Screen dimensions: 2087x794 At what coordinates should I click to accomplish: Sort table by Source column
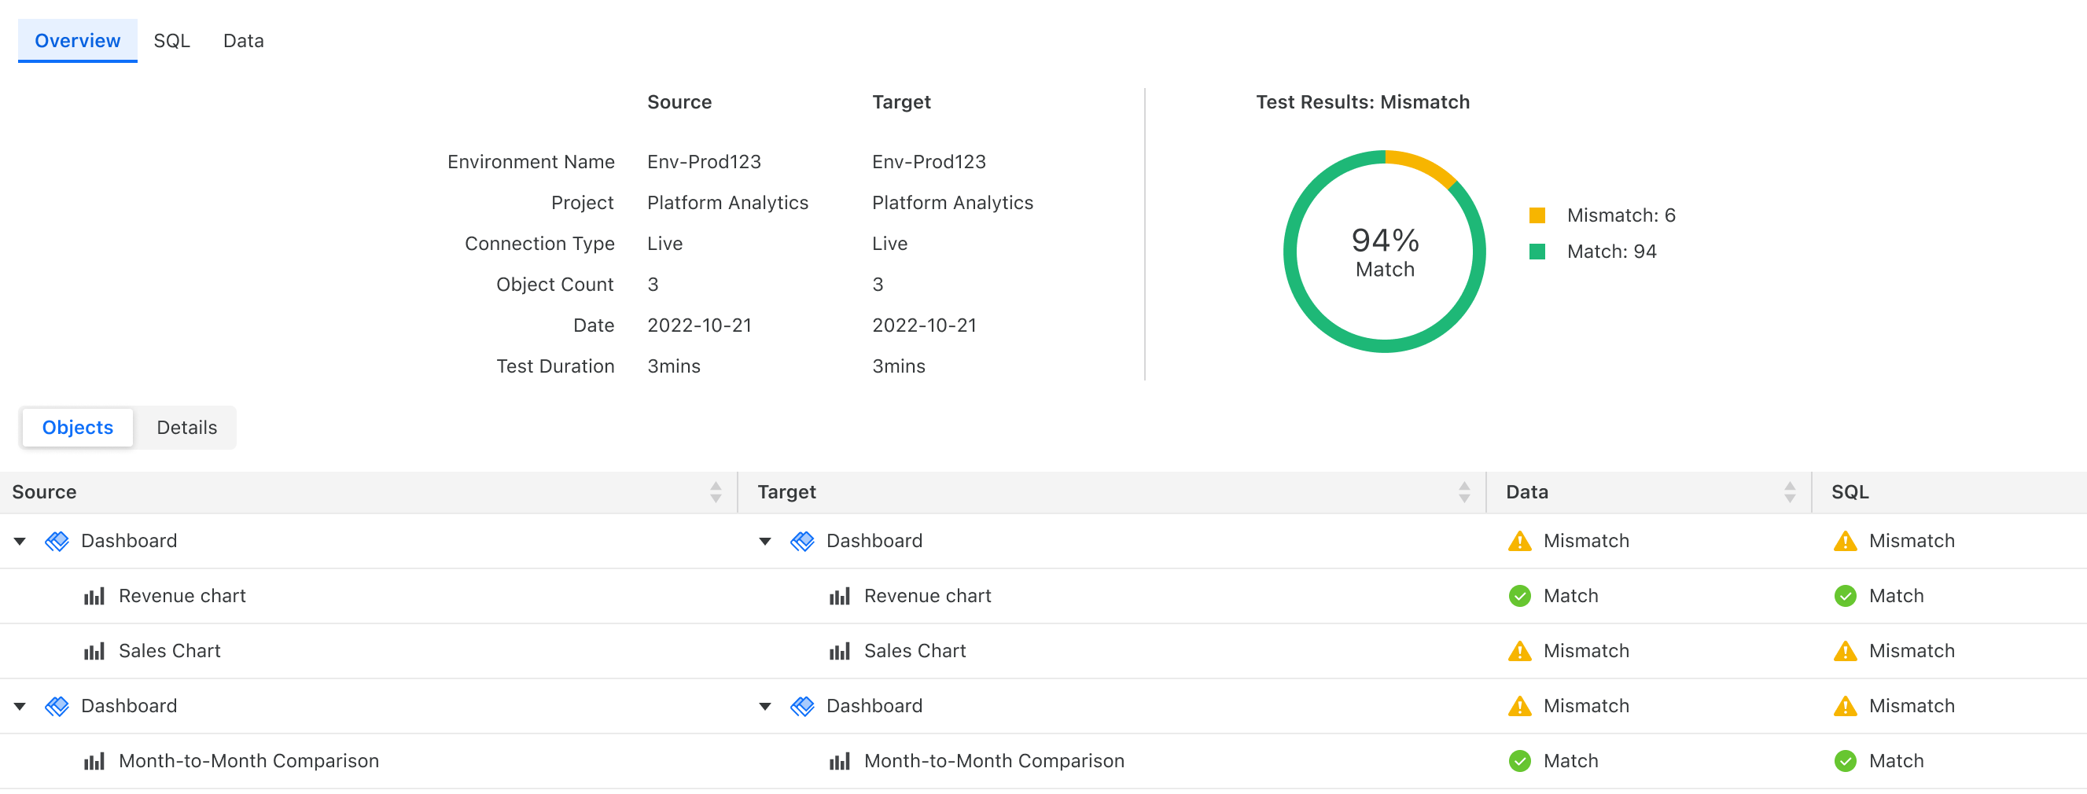[x=716, y=493]
